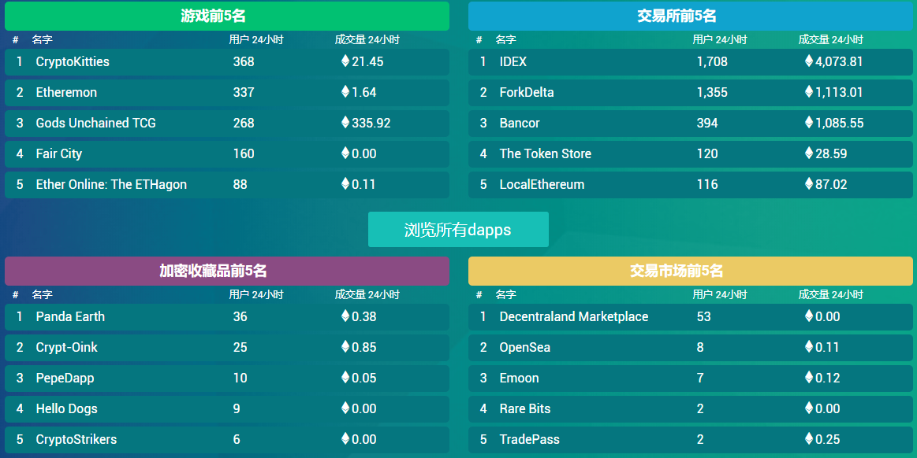Click Ethereum icon in Ether Online row

(x=345, y=183)
